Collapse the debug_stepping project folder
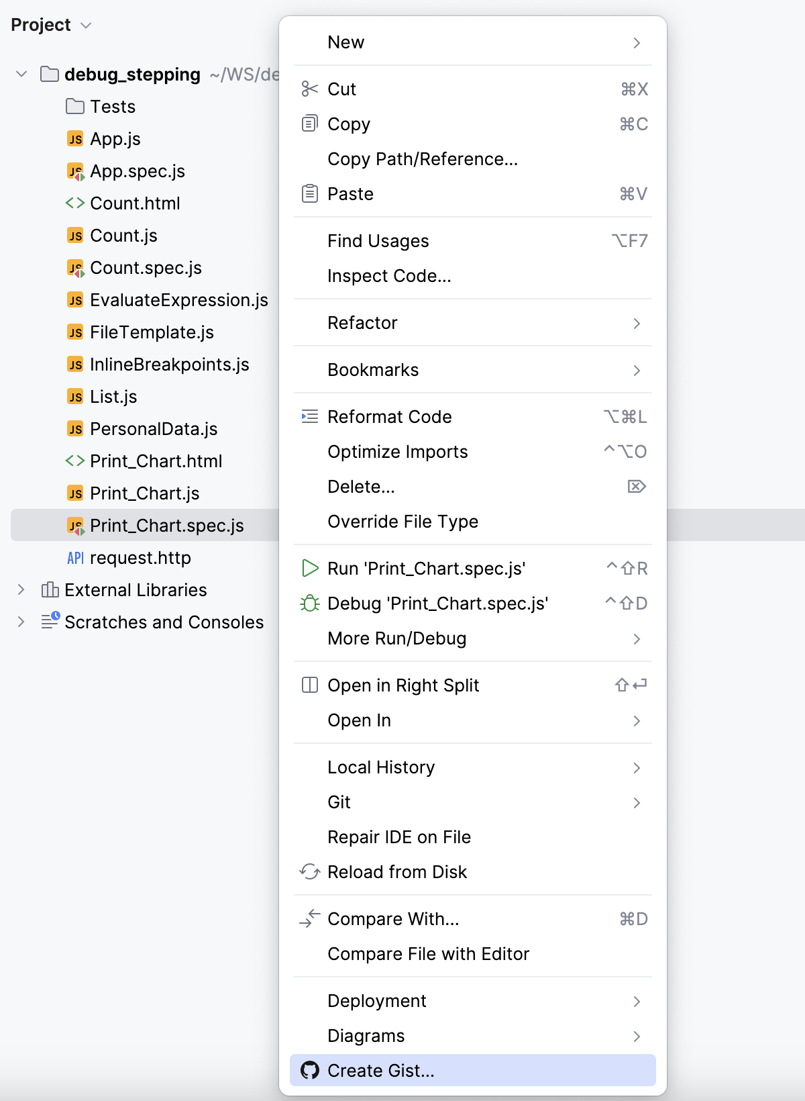Screen dimensions: 805x1101 pyautogui.click(x=21, y=75)
